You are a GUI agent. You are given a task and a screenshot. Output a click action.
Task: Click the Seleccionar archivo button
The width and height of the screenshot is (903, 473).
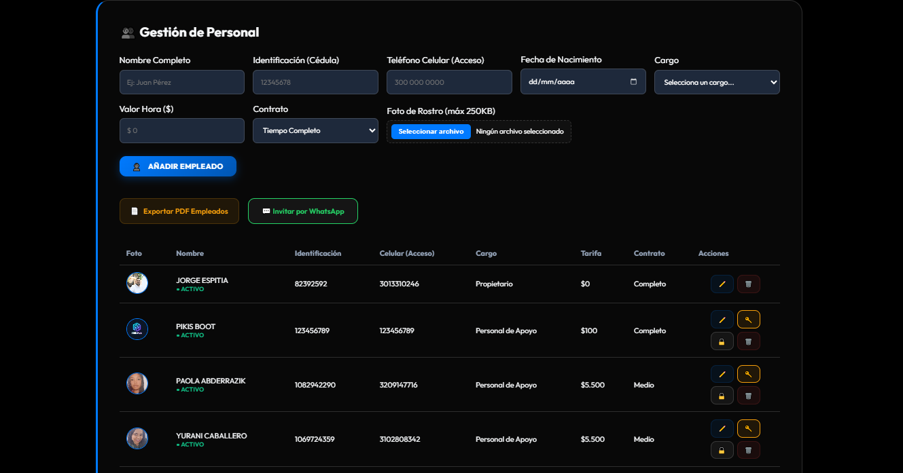431,132
